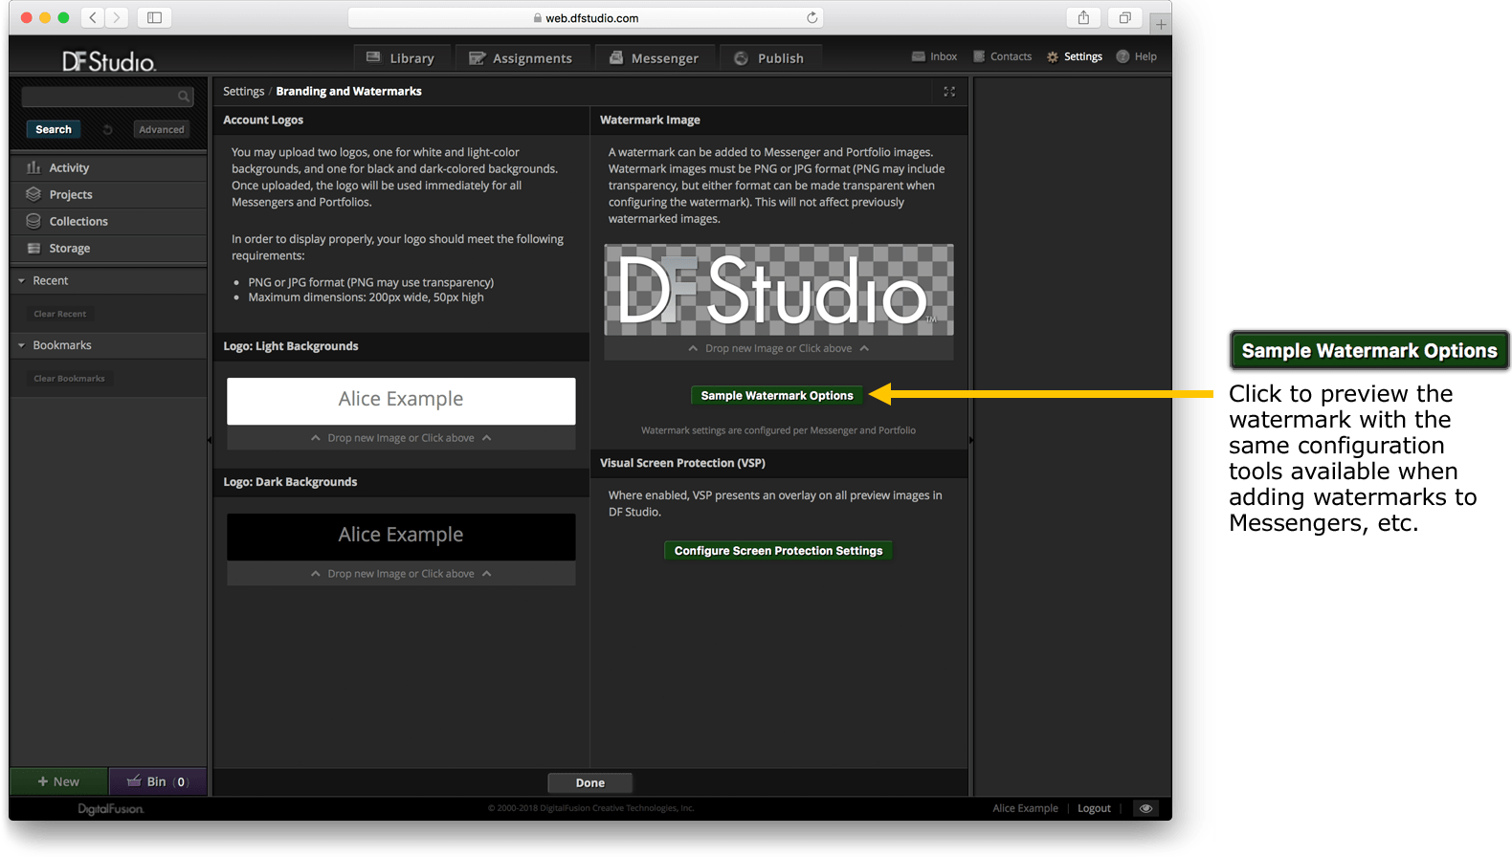Open Settings in top bar

click(x=1075, y=56)
